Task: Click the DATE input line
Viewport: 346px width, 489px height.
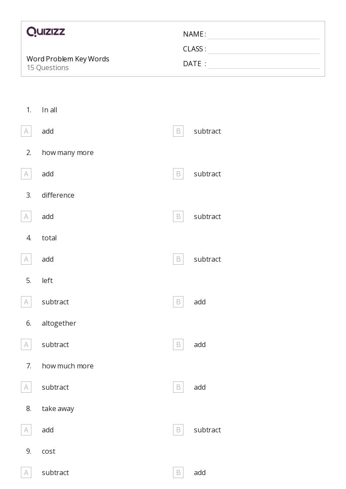Action: coord(263,64)
